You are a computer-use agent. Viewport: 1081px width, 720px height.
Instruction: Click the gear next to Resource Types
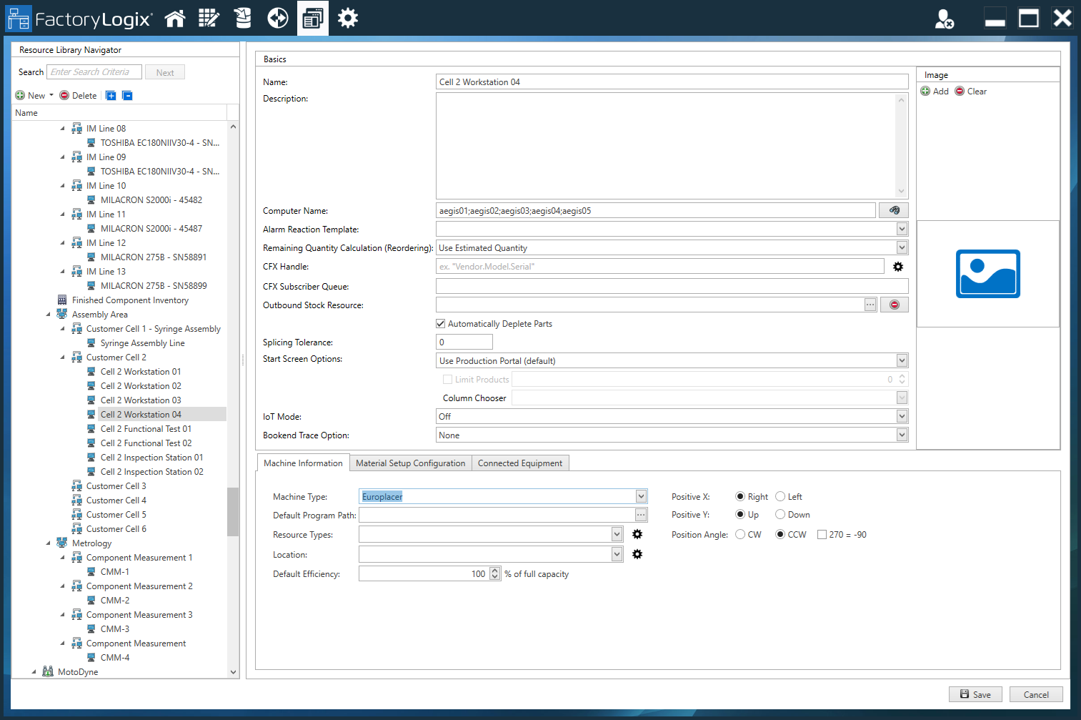pyautogui.click(x=637, y=534)
